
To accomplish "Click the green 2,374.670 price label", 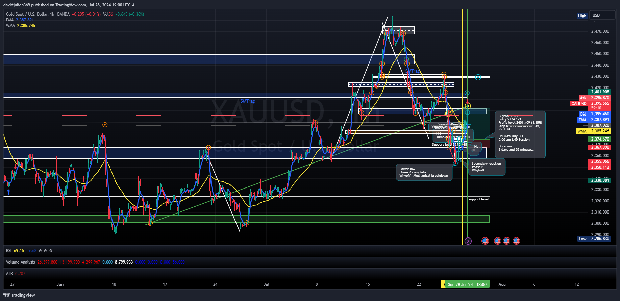I will 600,139.
